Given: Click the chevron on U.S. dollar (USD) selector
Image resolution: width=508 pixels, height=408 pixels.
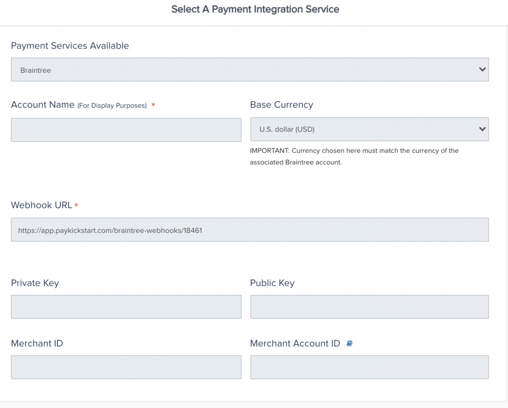Looking at the screenshot, I should tap(482, 129).
